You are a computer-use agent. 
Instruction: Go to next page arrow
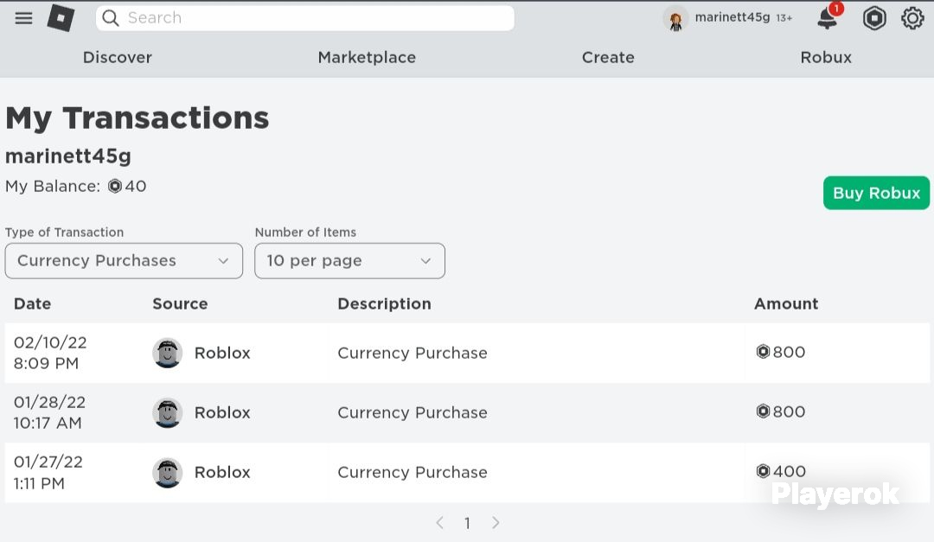[496, 523]
